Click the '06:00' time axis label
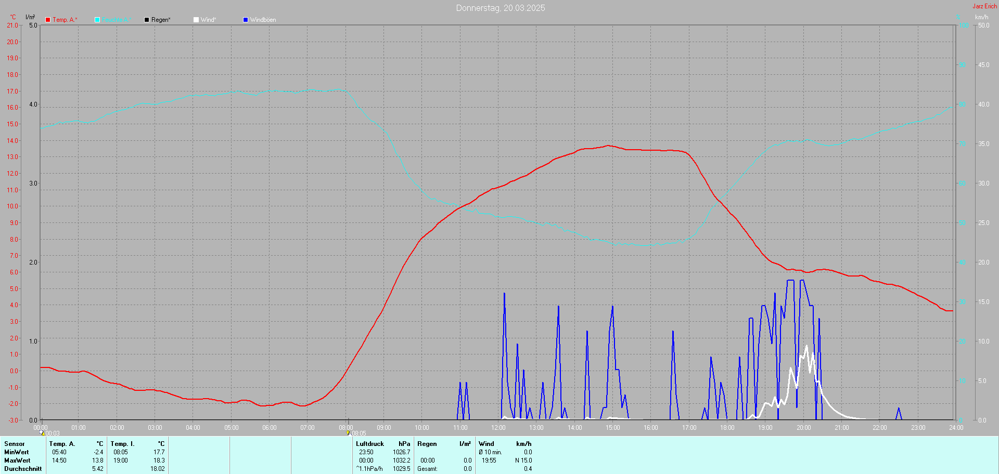Viewport: 999px width, 474px height. [270, 428]
